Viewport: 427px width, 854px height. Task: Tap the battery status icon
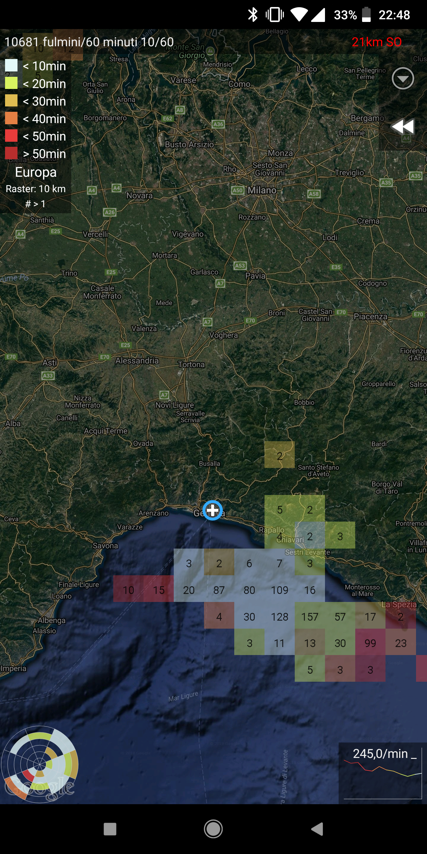(366, 15)
